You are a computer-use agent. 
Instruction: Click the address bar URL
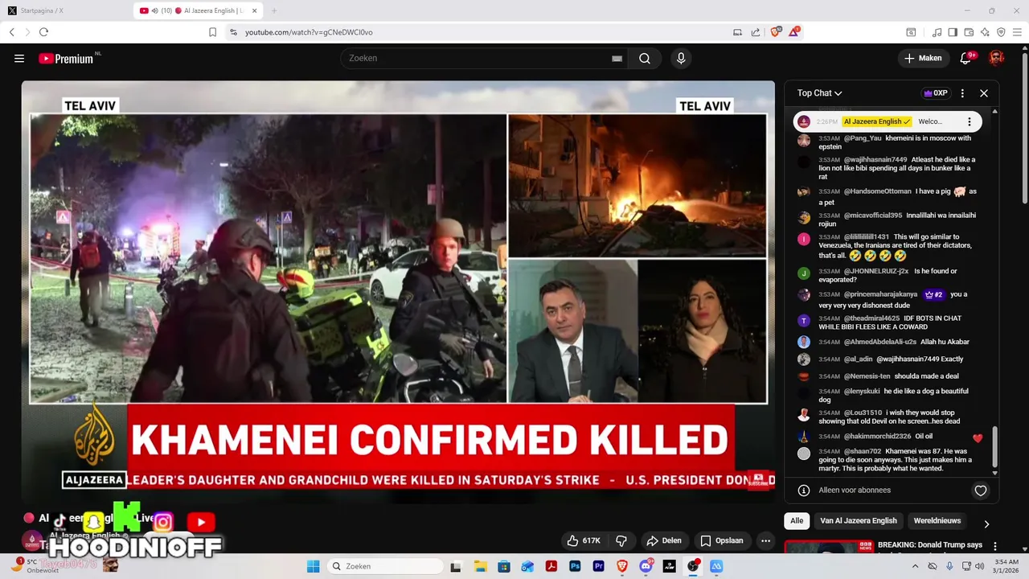tap(309, 32)
